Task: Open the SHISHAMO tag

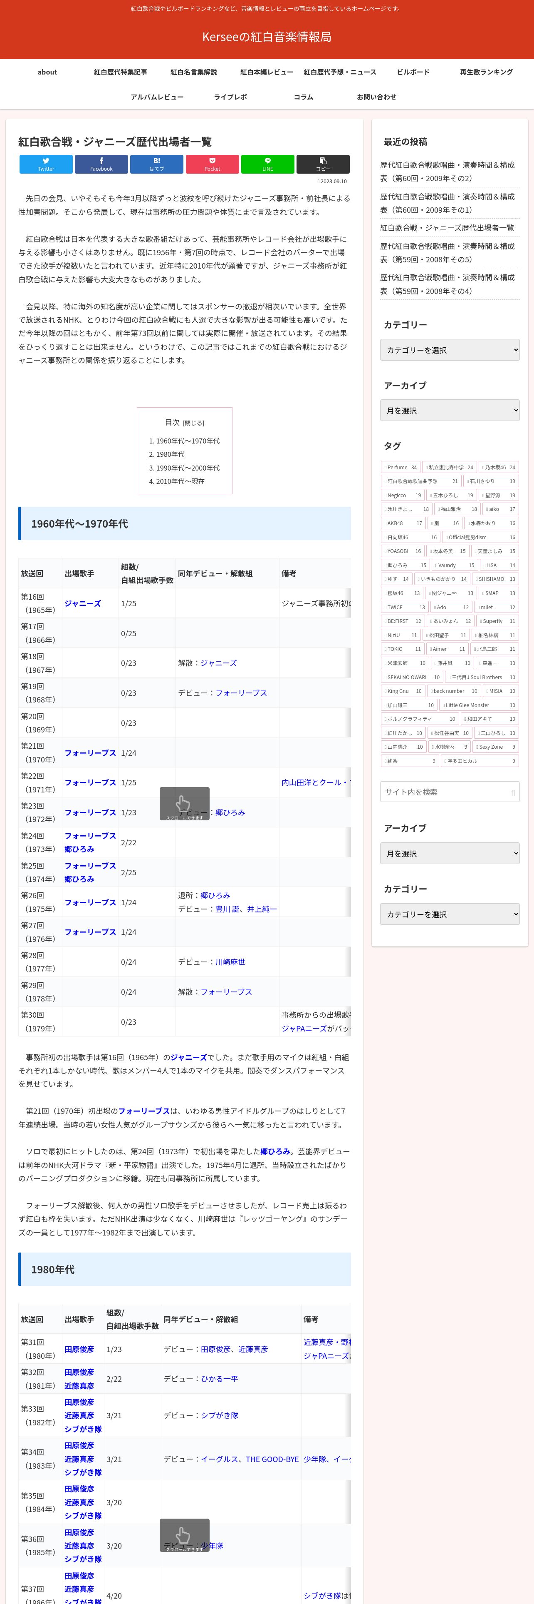Action: click(x=495, y=579)
